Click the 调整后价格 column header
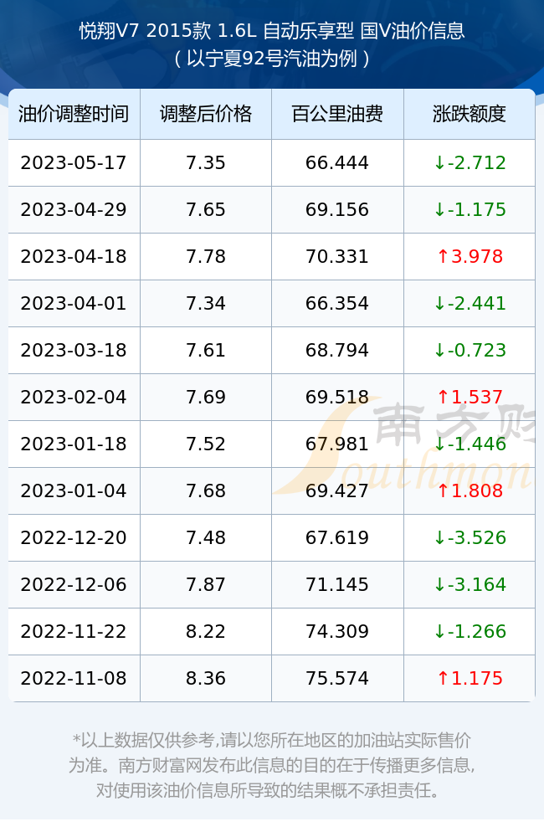544x837 pixels. point(206,114)
